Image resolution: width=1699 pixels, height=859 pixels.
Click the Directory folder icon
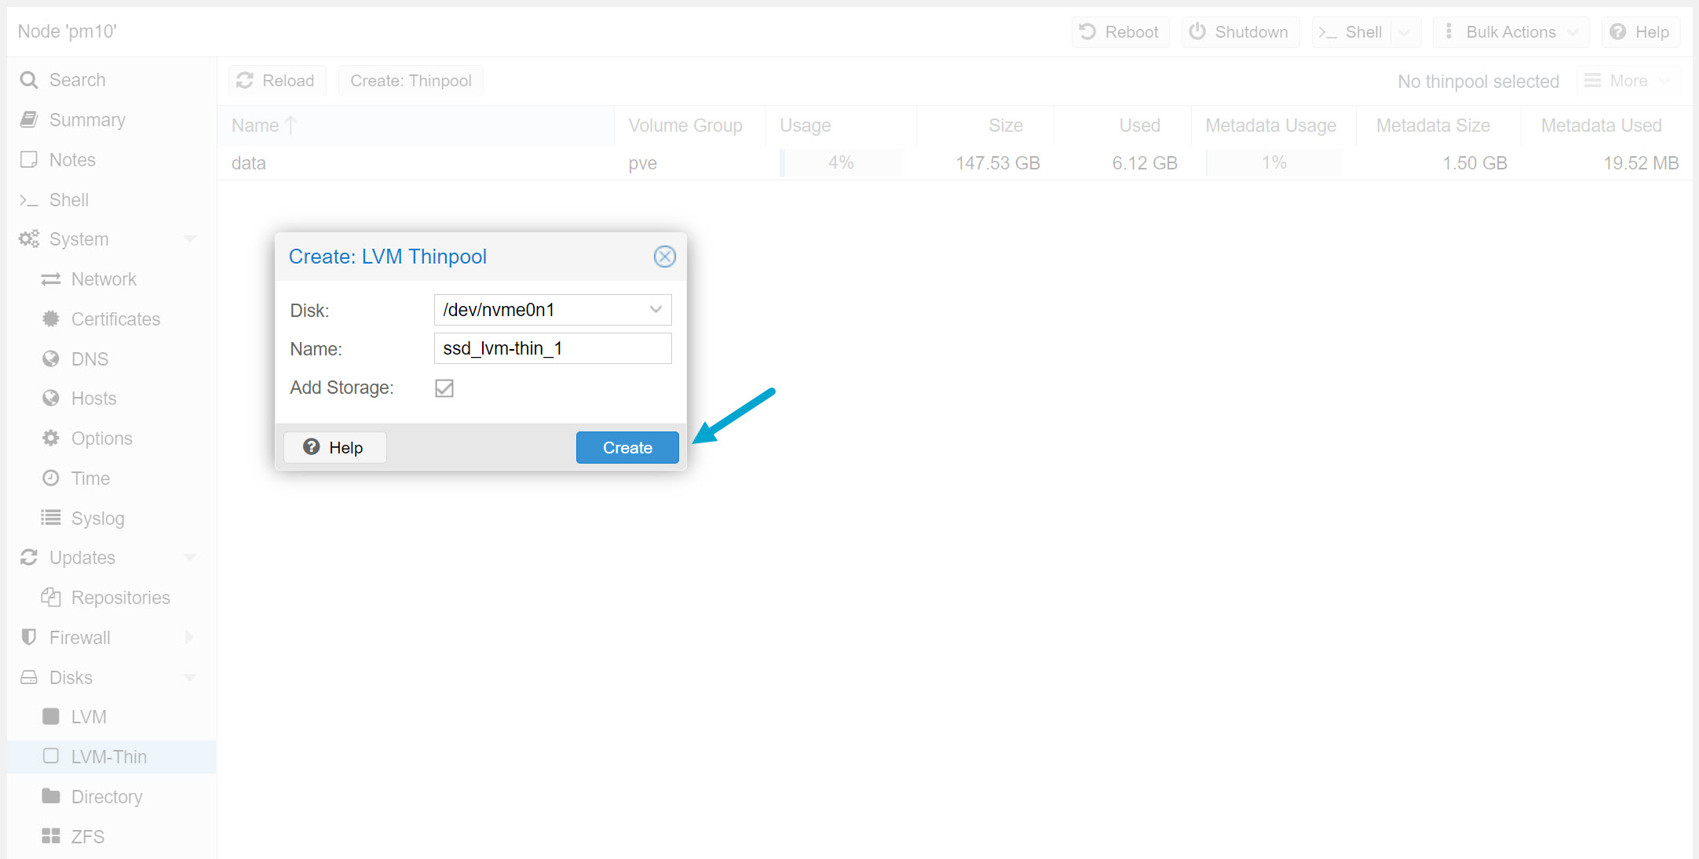pyautogui.click(x=51, y=796)
